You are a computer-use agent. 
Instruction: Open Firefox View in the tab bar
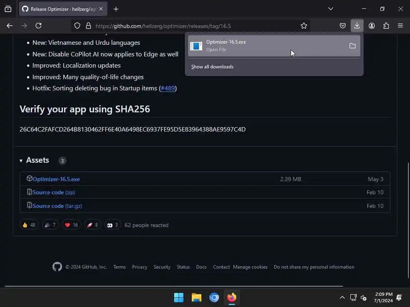[8, 9]
